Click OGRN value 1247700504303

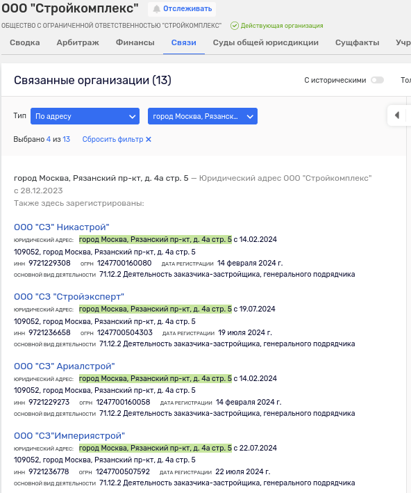point(125,332)
